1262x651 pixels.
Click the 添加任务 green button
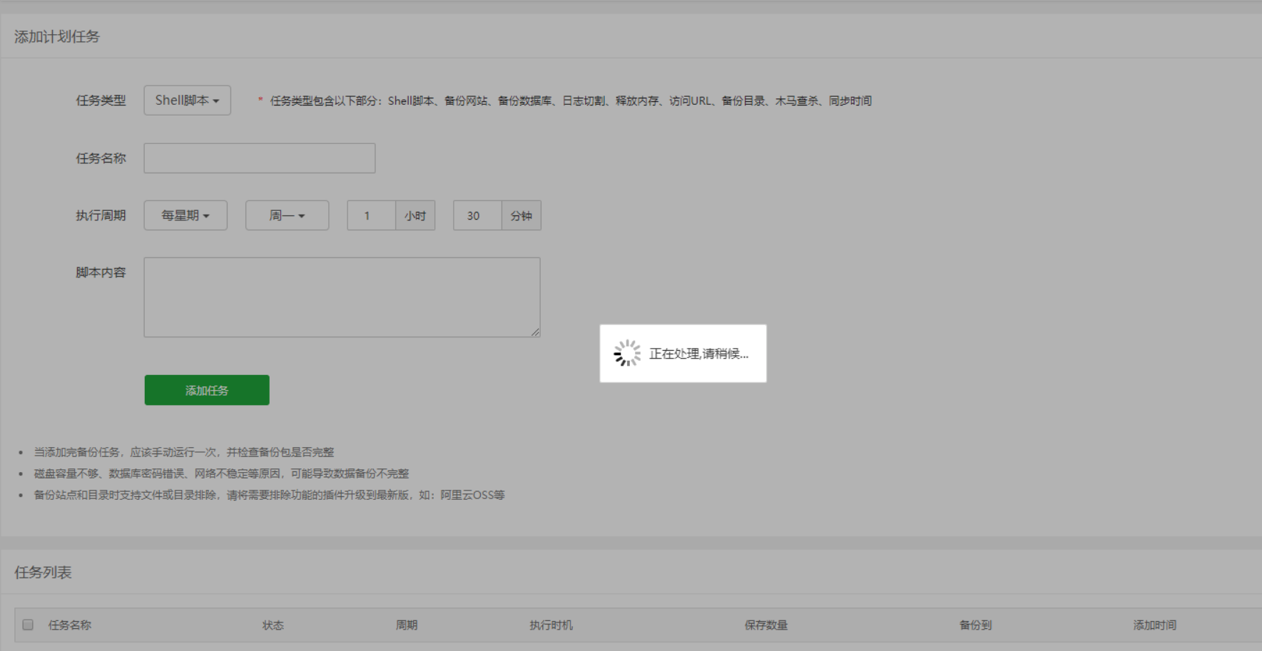click(207, 389)
